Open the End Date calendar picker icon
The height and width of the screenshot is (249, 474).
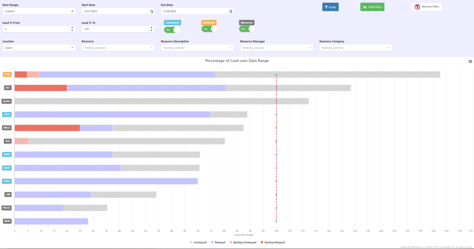click(231, 11)
